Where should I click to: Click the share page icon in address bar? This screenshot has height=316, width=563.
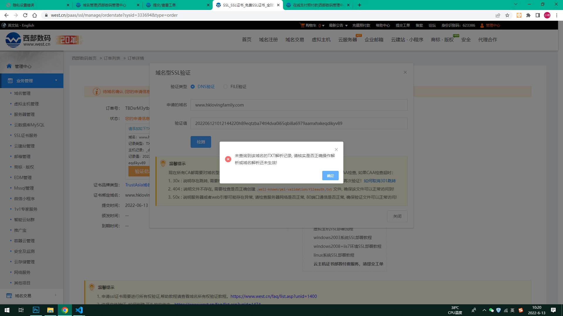pyautogui.click(x=498, y=15)
